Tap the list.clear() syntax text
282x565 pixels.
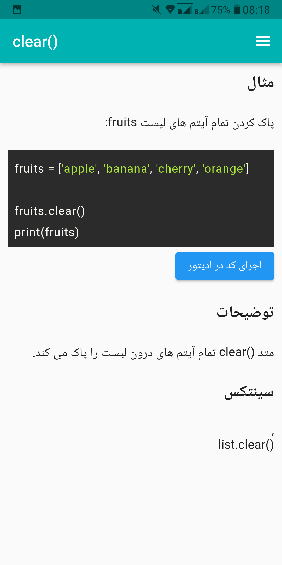[x=246, y=445]
